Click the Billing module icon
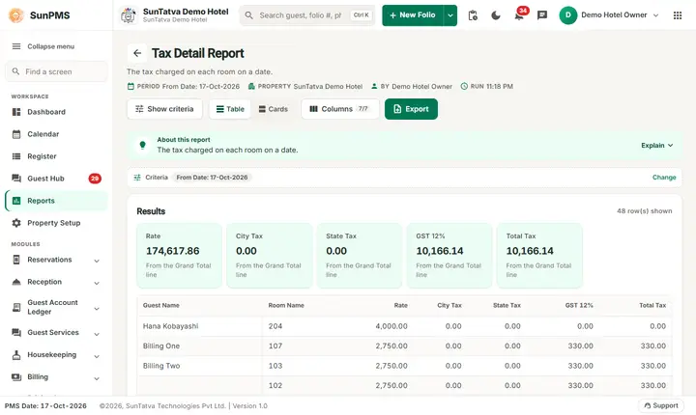Viewport: 696px width, 415px height. coord(16,376)
